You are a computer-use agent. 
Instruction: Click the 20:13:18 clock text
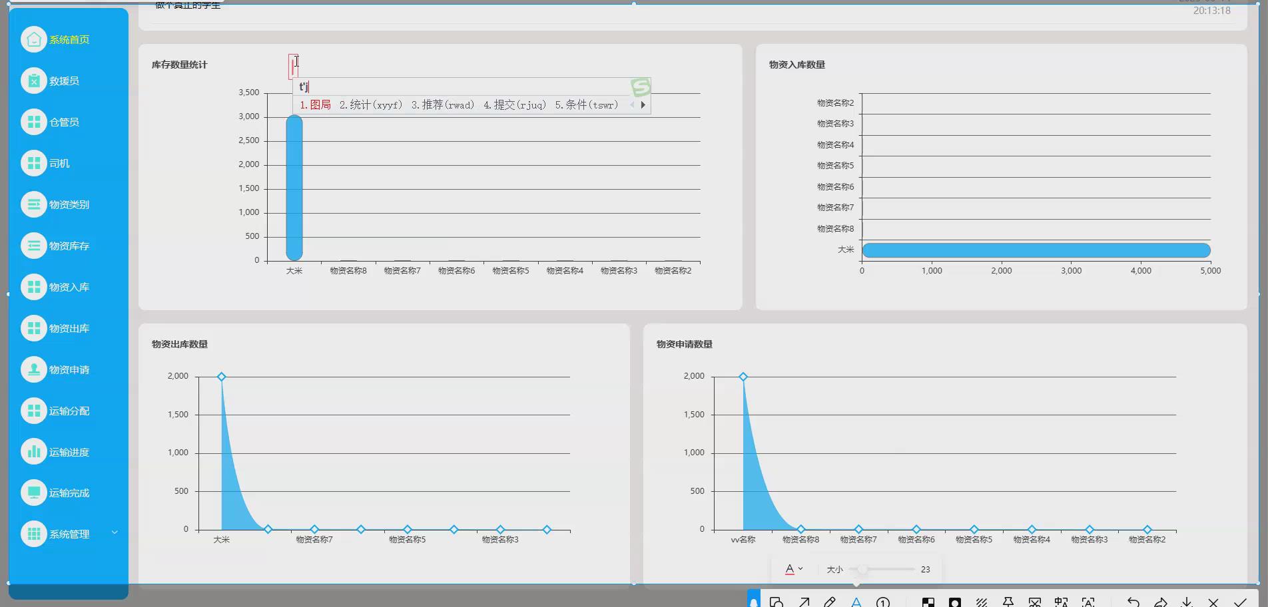[x=1211, y=11]
